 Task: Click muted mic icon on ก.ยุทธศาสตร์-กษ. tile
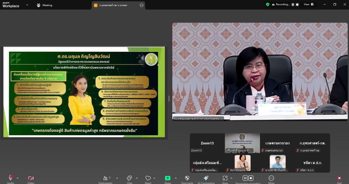point(298,151)
